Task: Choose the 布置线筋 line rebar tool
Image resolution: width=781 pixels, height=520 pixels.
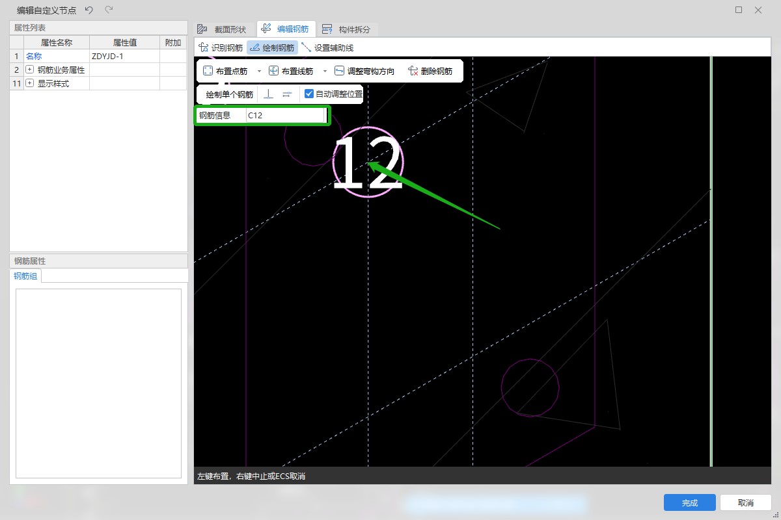Action: click(x=292, y=71)
